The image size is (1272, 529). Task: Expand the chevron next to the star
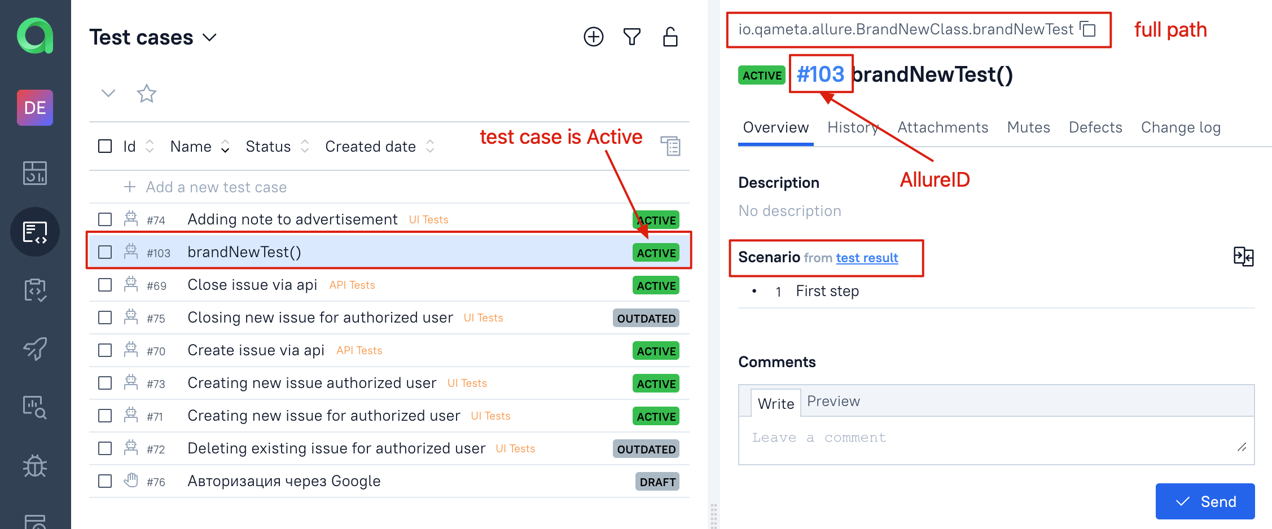(108, 93)
